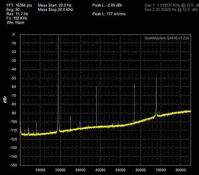Click the 10000 label on the X axis

click(40, 170)
